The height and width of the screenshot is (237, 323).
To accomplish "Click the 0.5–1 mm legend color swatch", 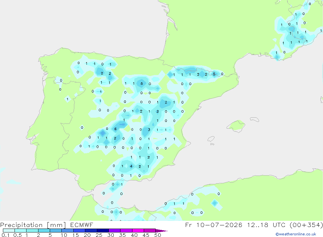I will 21,231.
